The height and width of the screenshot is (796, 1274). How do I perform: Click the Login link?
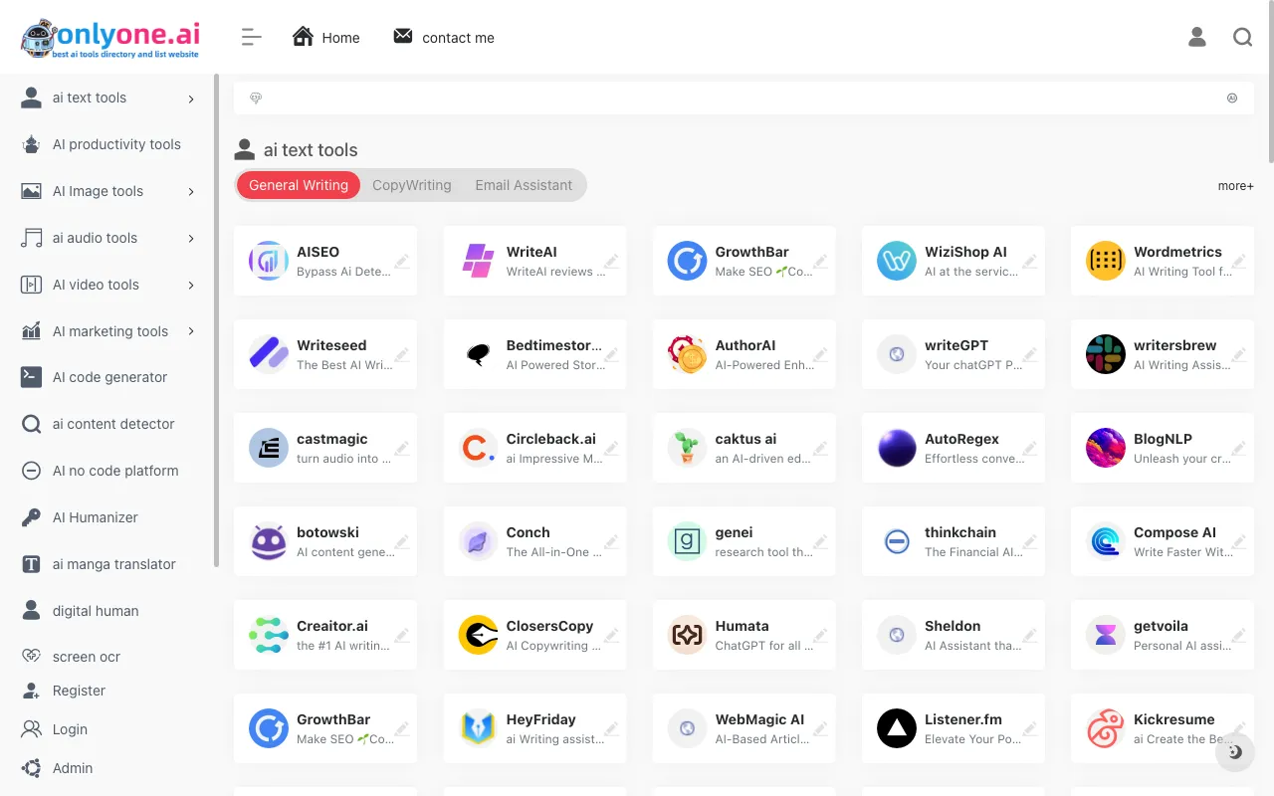(x=70, y=729)
